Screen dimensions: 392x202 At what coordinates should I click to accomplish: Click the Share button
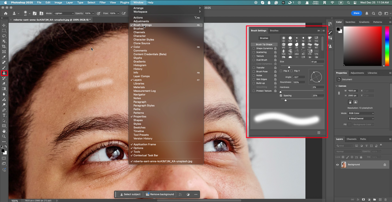(356, 13)
